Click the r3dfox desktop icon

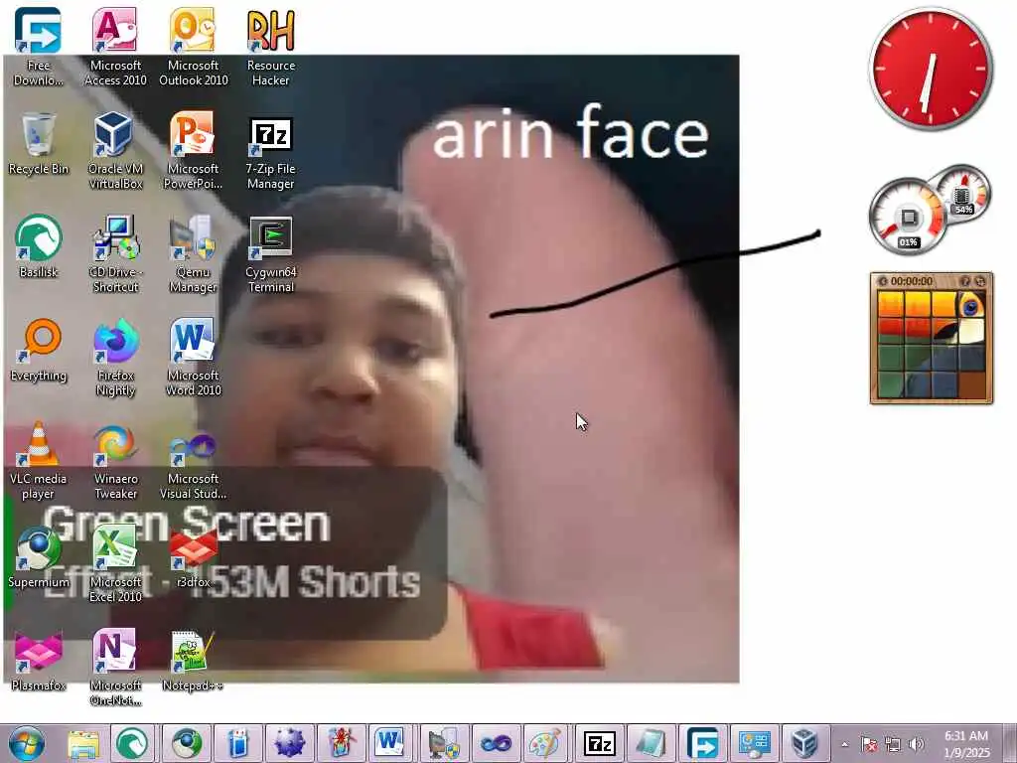click(x=194, y=556)
